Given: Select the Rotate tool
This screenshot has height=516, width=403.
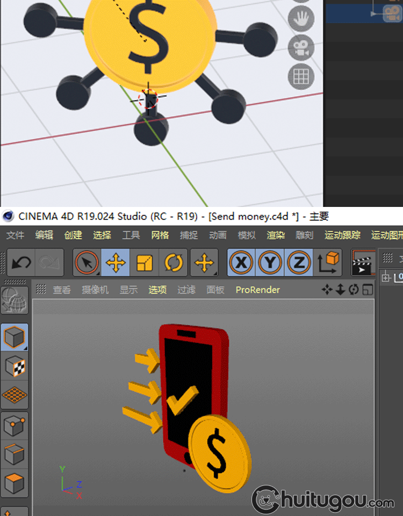Looking at the screenshot, I should 173,263.
